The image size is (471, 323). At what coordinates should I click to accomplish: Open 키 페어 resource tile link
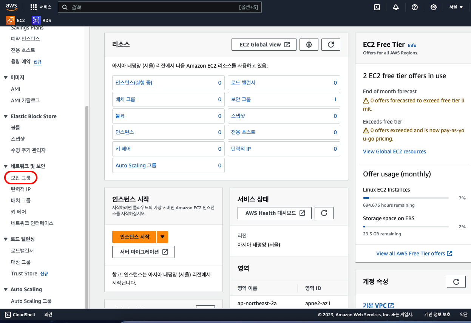click(123, 149)
